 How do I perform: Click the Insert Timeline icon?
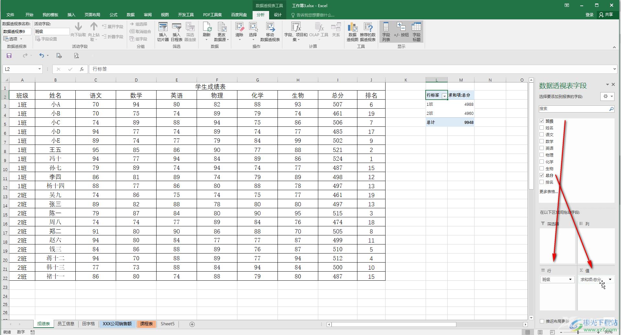(x=177, y=32)
